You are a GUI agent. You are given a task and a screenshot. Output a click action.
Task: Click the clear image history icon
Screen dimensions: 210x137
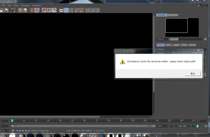25,10
